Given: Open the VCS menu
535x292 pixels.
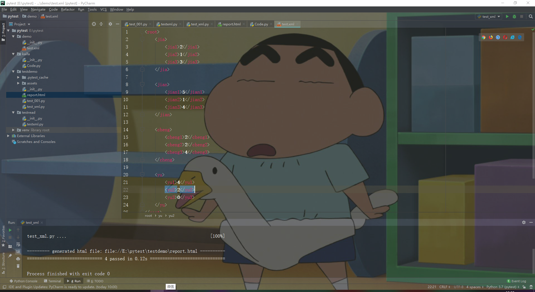Looking at the screenshot, I should click(103, 9).
